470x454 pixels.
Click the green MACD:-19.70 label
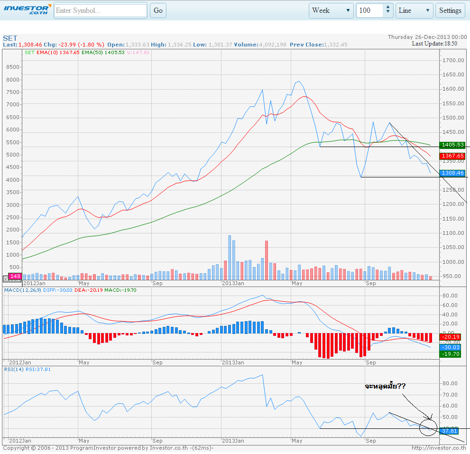tap(120, 290)
